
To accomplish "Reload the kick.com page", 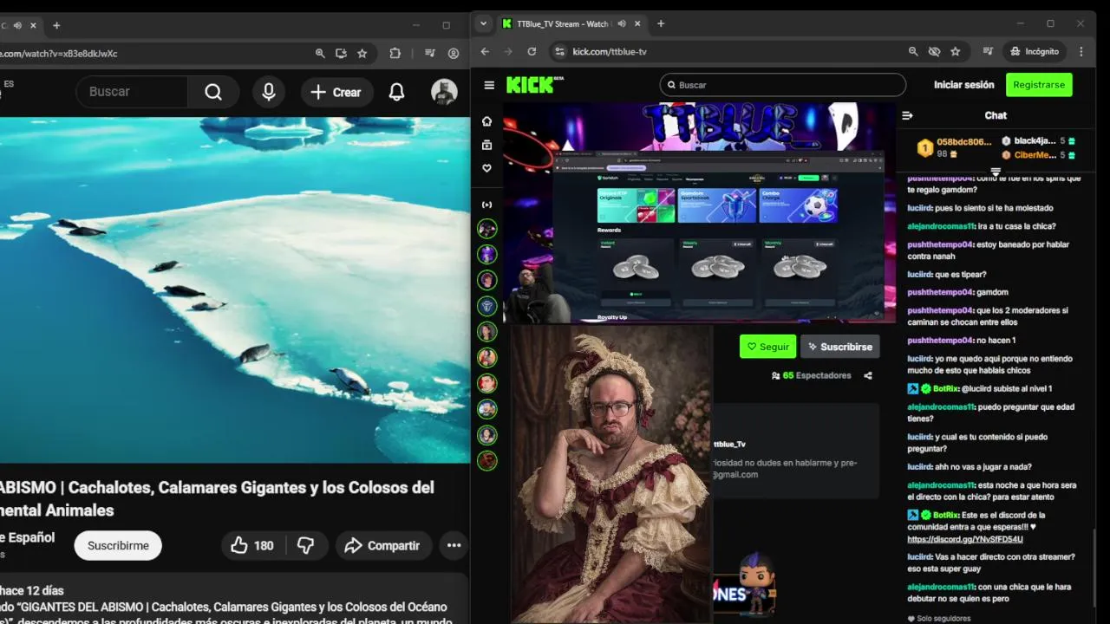I will click(x=532, y=51).
